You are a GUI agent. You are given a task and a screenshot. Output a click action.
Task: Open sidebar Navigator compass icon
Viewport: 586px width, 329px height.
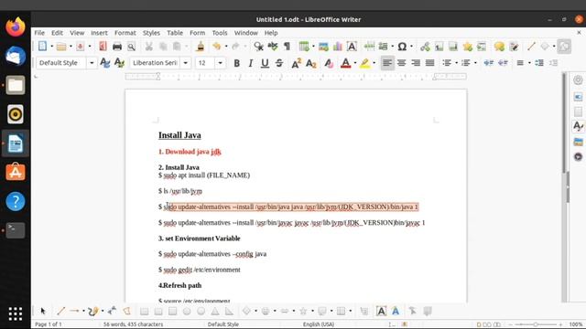click(578, 156)
